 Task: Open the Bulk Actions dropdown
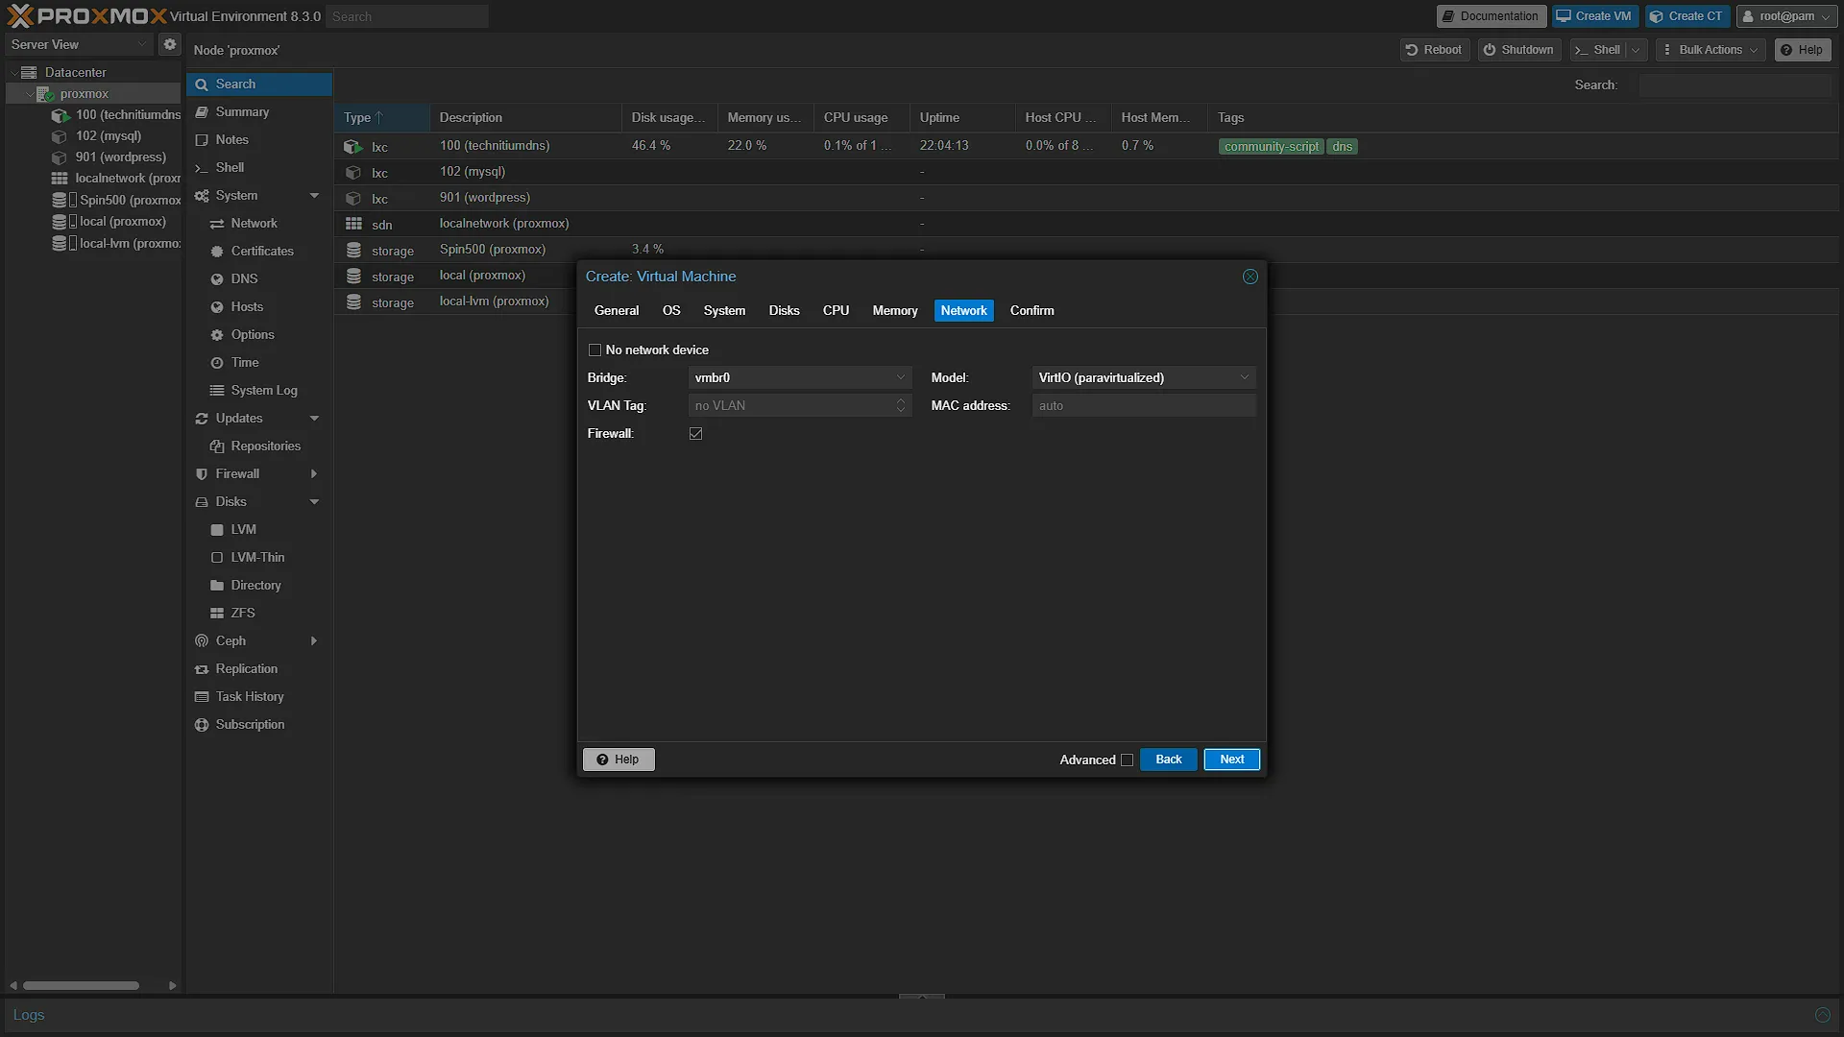[1711, 50]
